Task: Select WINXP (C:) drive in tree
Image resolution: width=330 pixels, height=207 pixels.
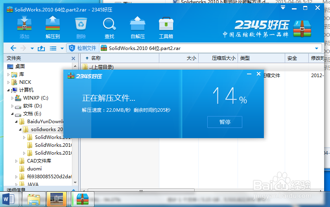Action: [x=35, y=98]
